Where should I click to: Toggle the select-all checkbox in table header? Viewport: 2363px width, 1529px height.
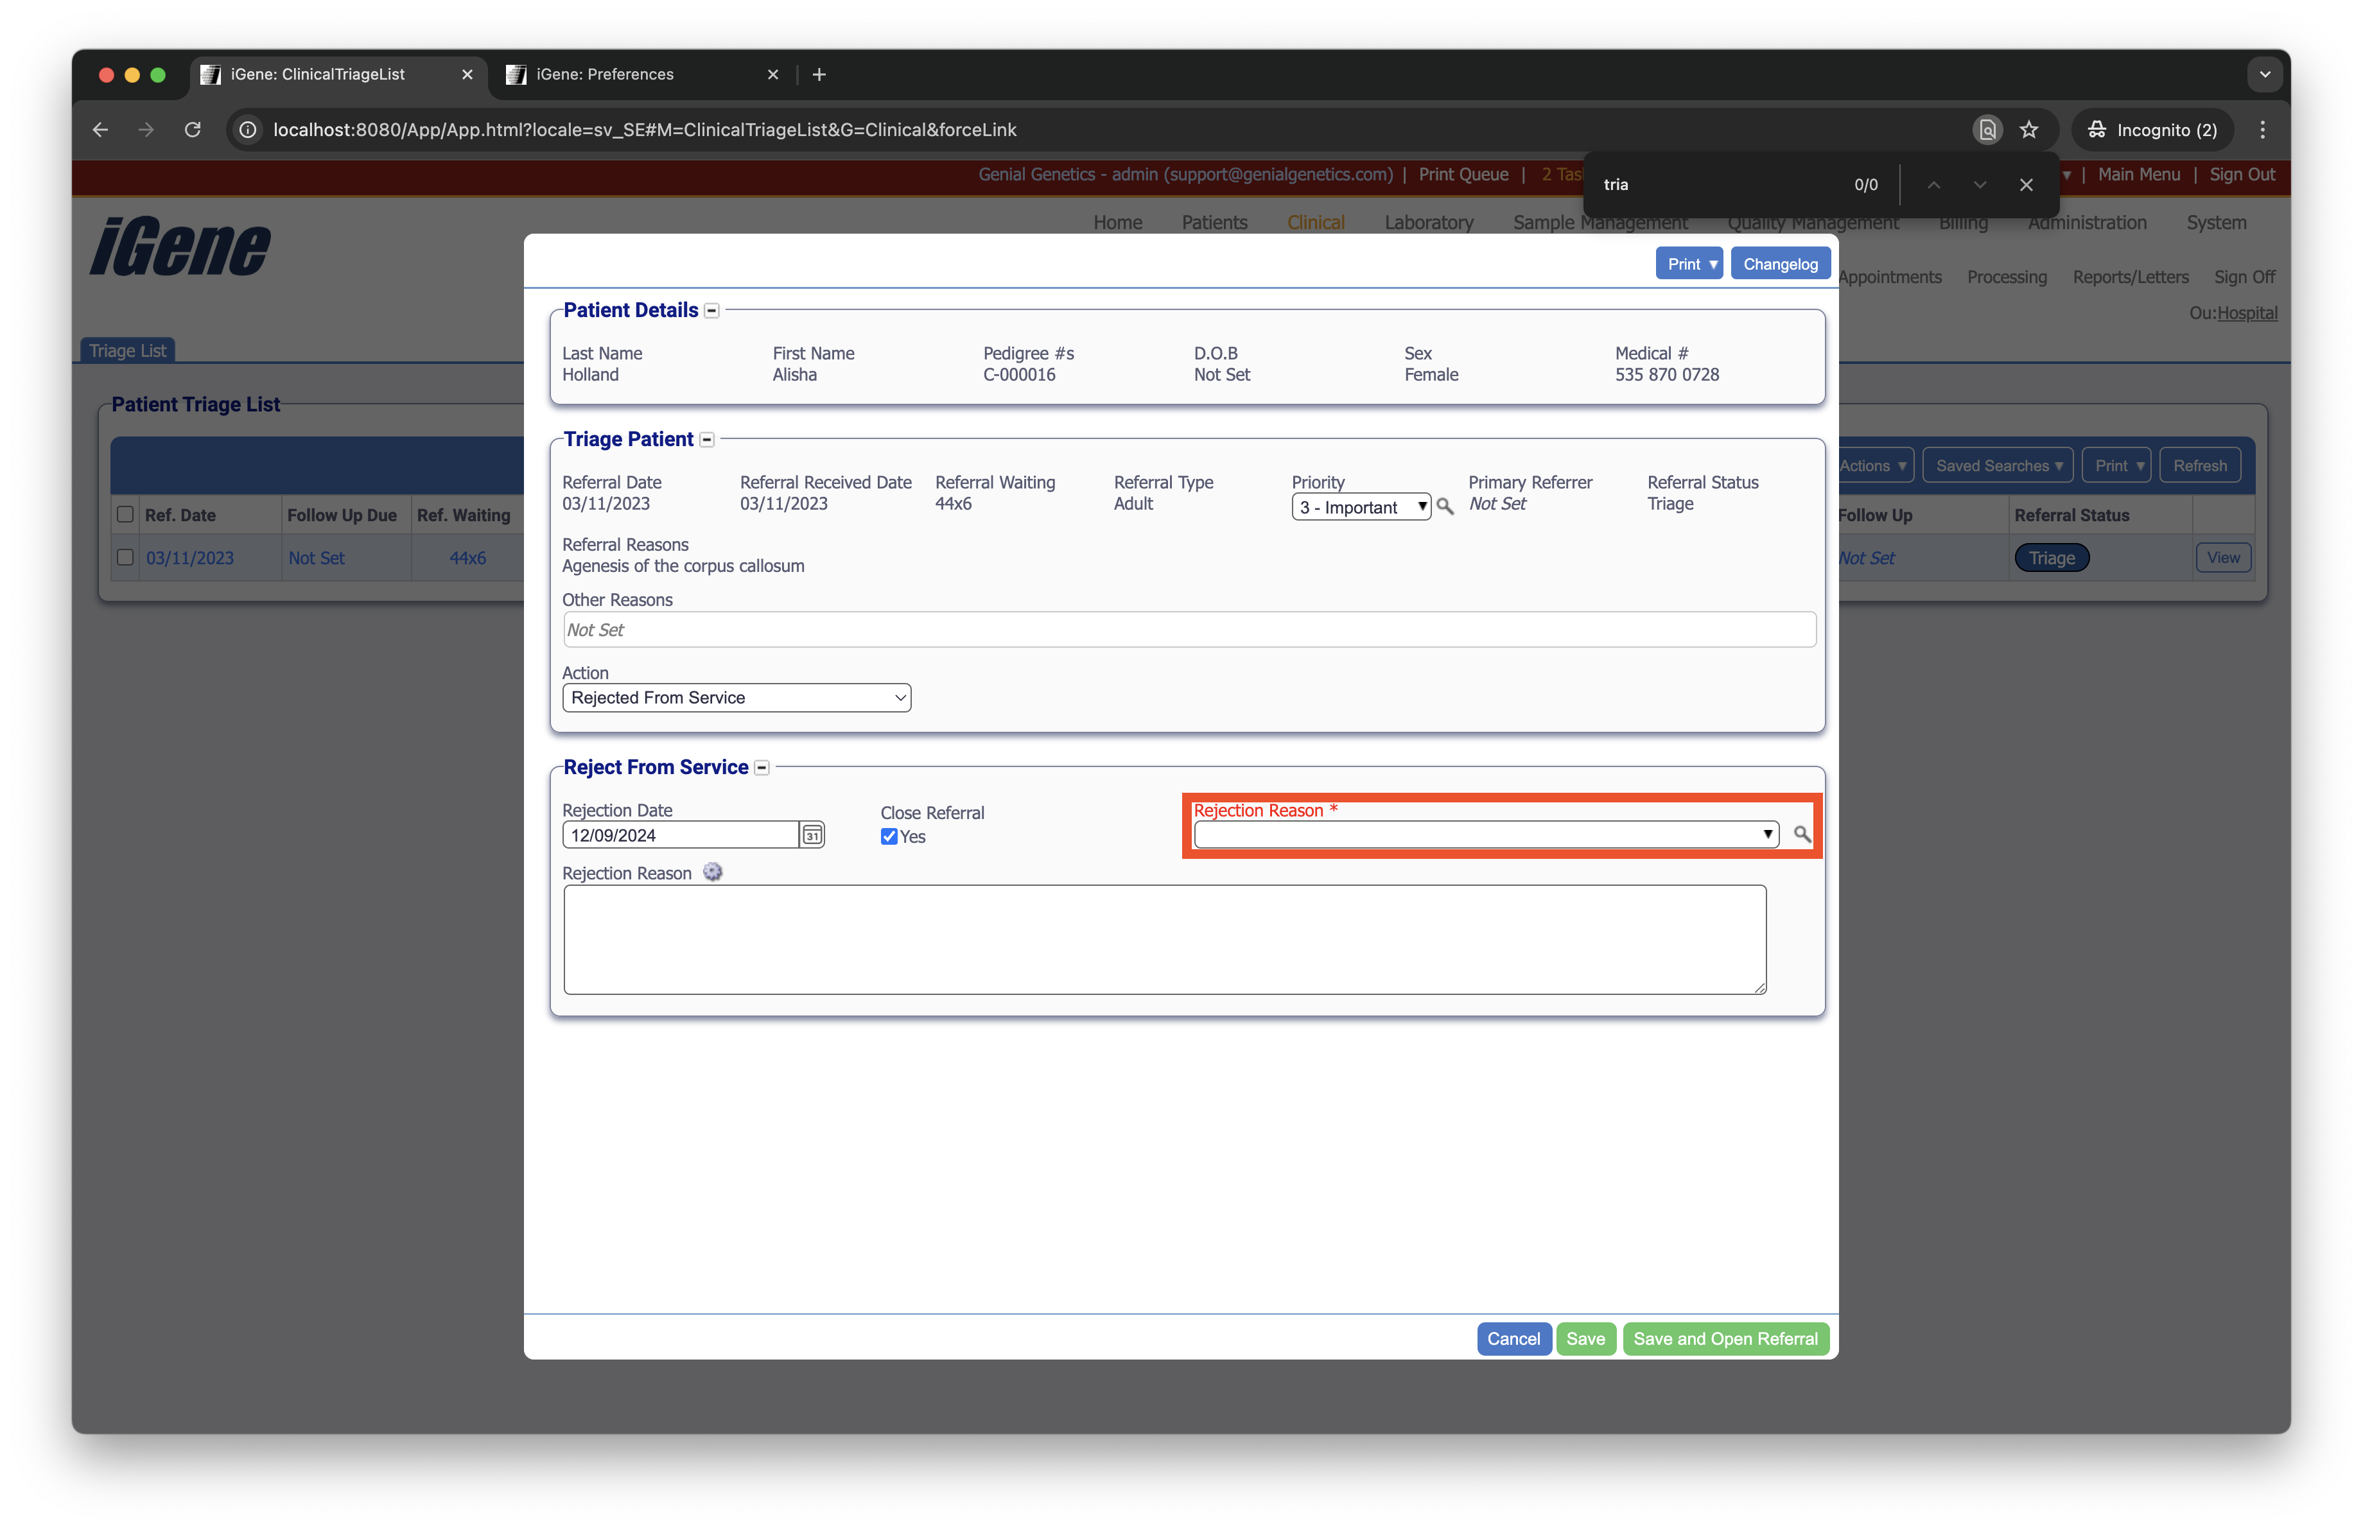point(125,514)
